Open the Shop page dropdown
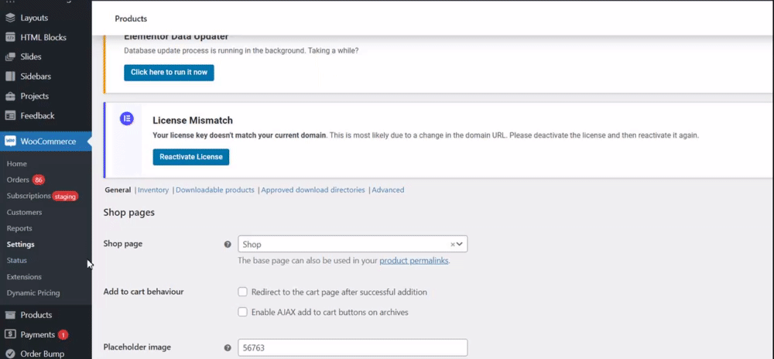774x359 pixels. click(352, 244)
